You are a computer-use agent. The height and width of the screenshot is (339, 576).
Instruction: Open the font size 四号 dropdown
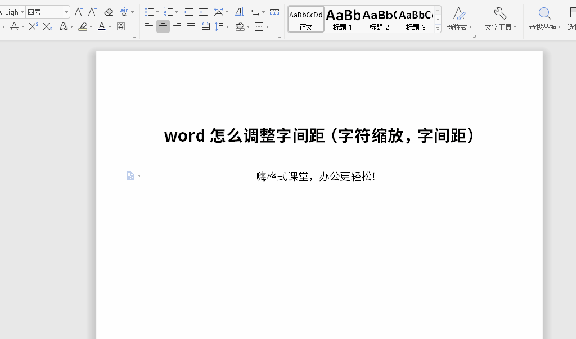67,12
